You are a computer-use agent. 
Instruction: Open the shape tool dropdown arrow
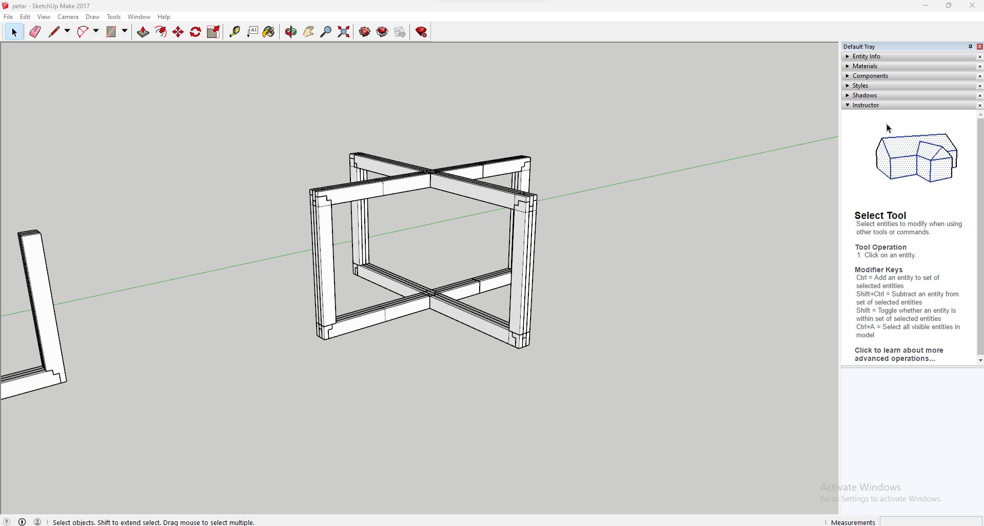125,32
